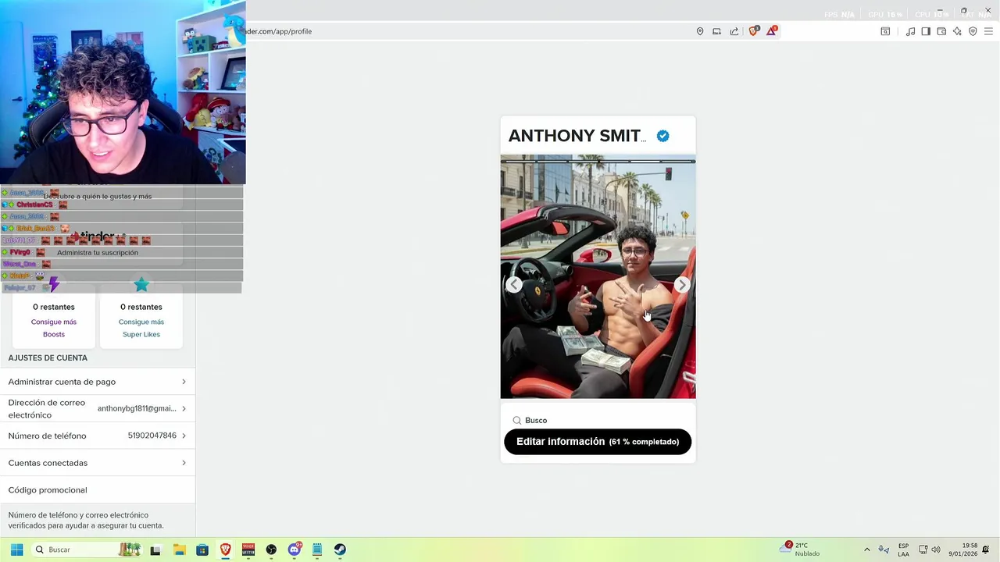Toggle the browser sidebar panel icon
Image resolution: width=1000 pixels, height=562 pixels.
926,31
